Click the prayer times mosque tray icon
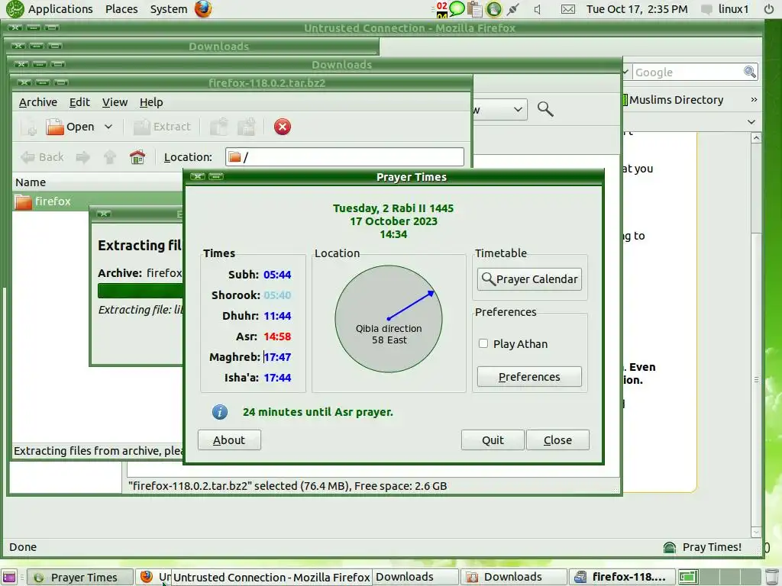 (494, 9)
